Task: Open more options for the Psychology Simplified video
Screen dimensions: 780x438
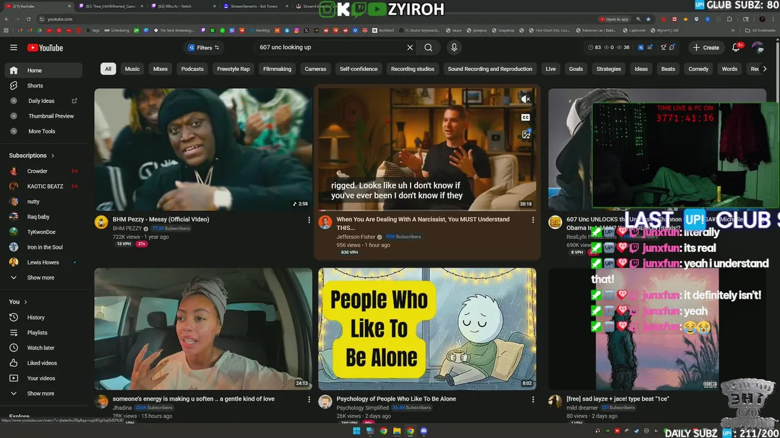Action: click(x=533, y=400)
